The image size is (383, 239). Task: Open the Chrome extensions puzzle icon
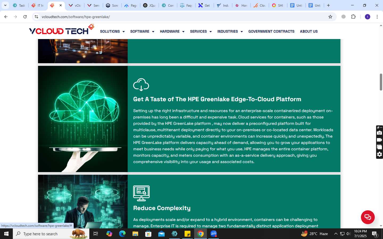point(353,17)
